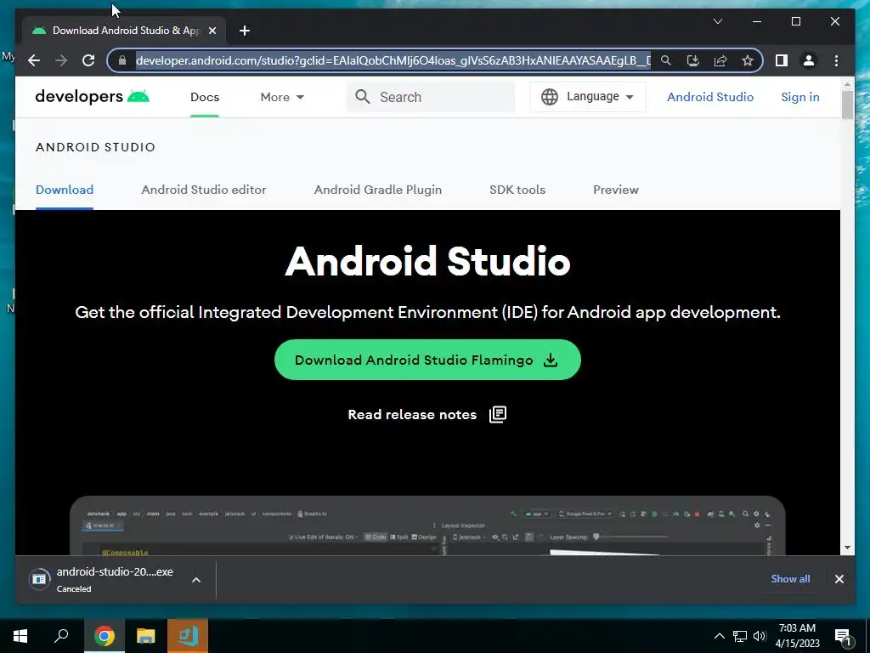The image size is (870, 653).
Task: Open File Explorer from taskbar
Action: tap(145, 636)
